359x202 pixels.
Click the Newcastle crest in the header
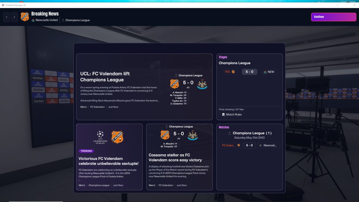(33, 20)
